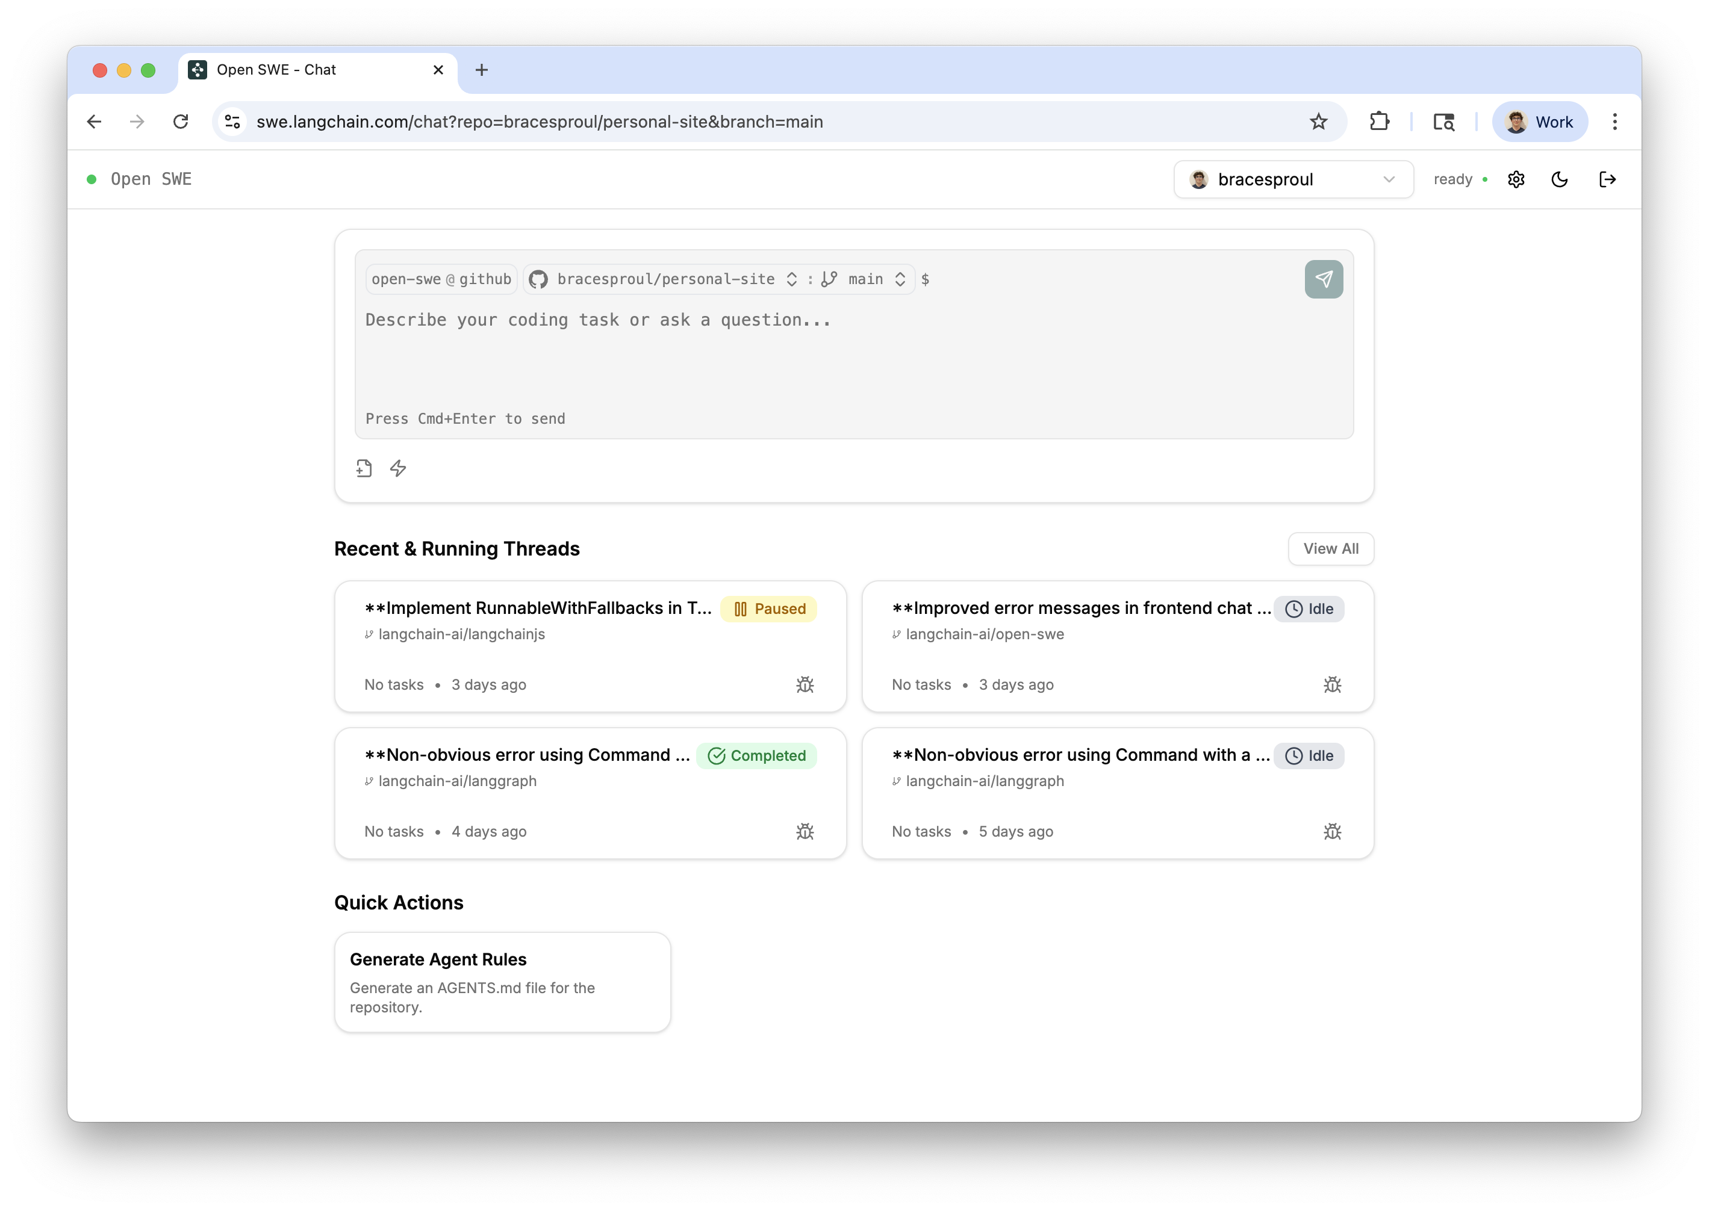Click the Open SWE logo text
This screenshot has width=1709, height=1211.
click(x=151, y=180)
